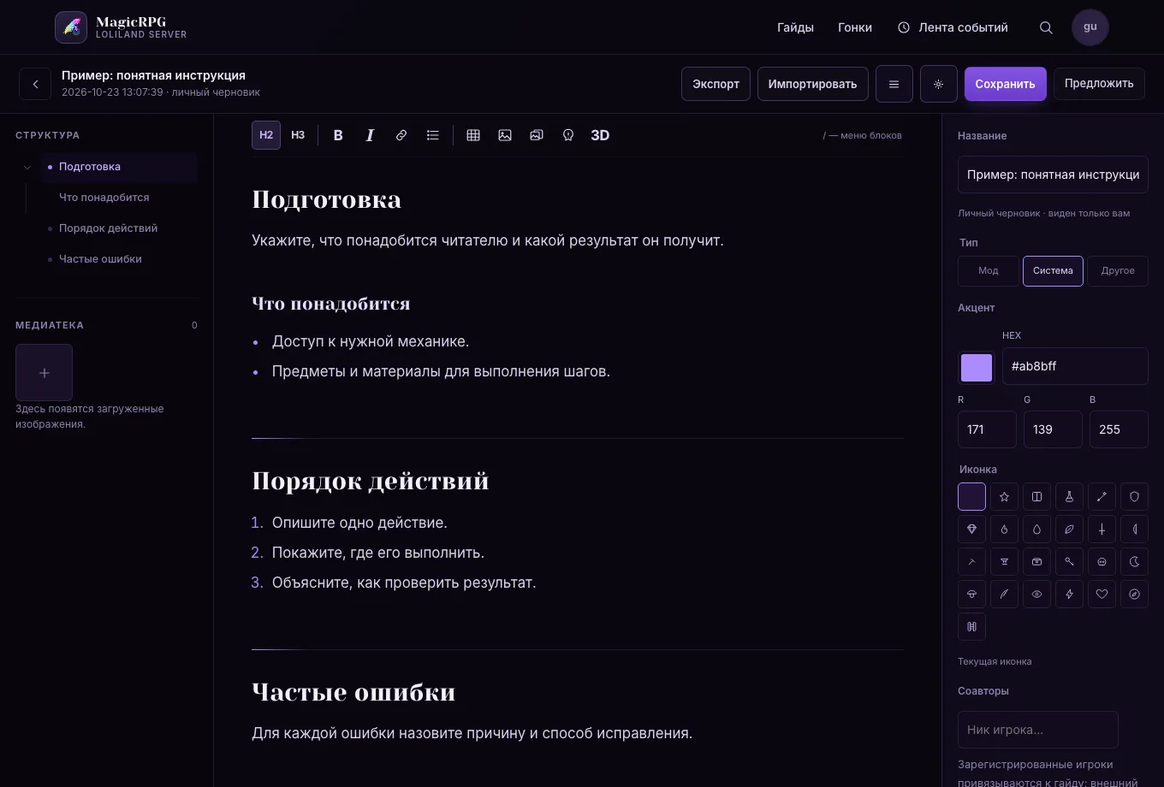Choose the heart guide icon
Screen dimensions: 1164x787
(1102, 595)
